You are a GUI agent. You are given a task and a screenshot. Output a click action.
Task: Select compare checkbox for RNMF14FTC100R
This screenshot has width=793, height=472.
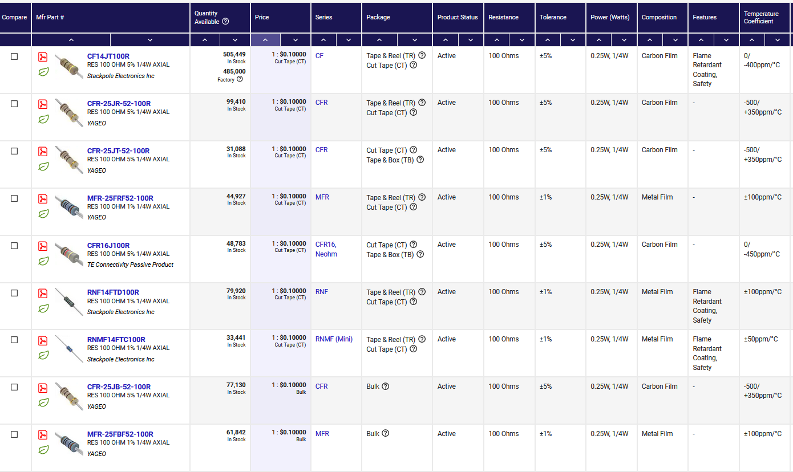coord(14,340)
